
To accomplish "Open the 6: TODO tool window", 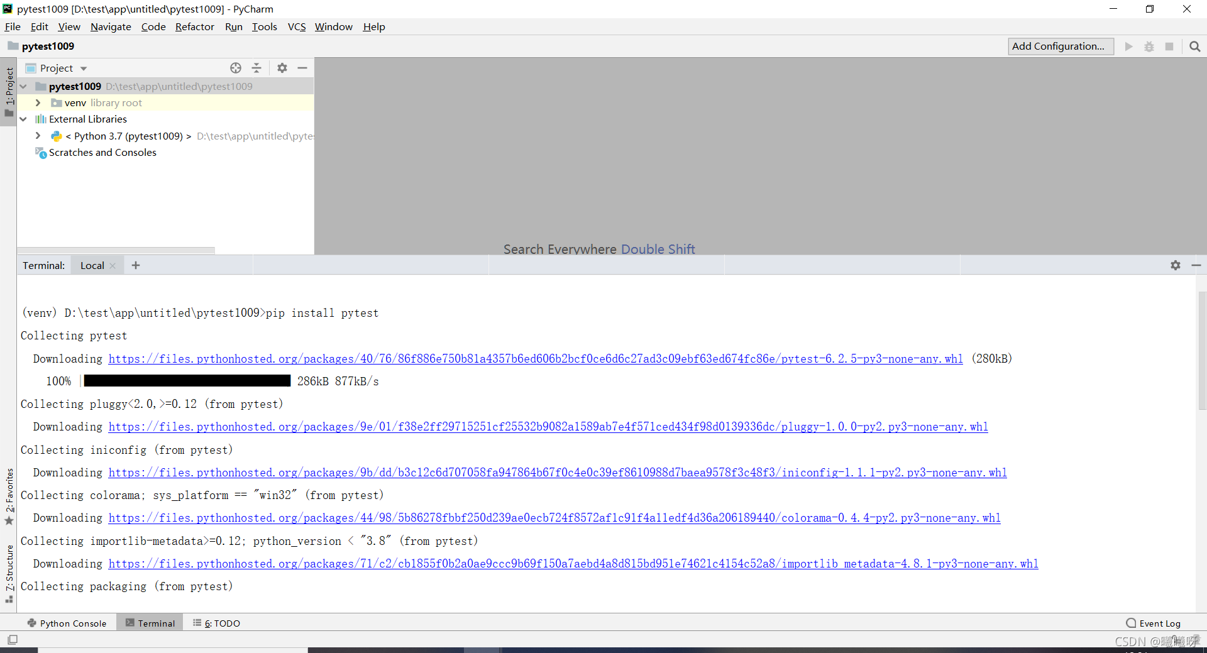I will point(216,623).
